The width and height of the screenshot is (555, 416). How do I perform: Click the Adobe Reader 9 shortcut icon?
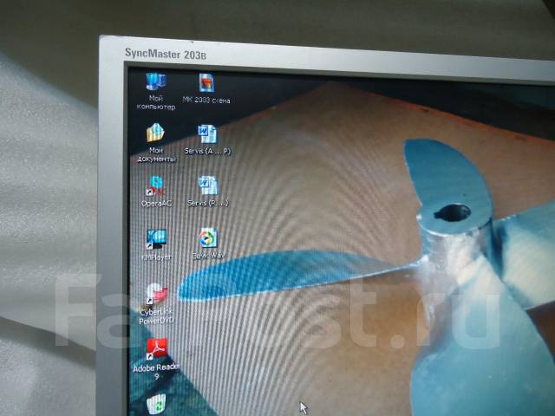(157, 349)
